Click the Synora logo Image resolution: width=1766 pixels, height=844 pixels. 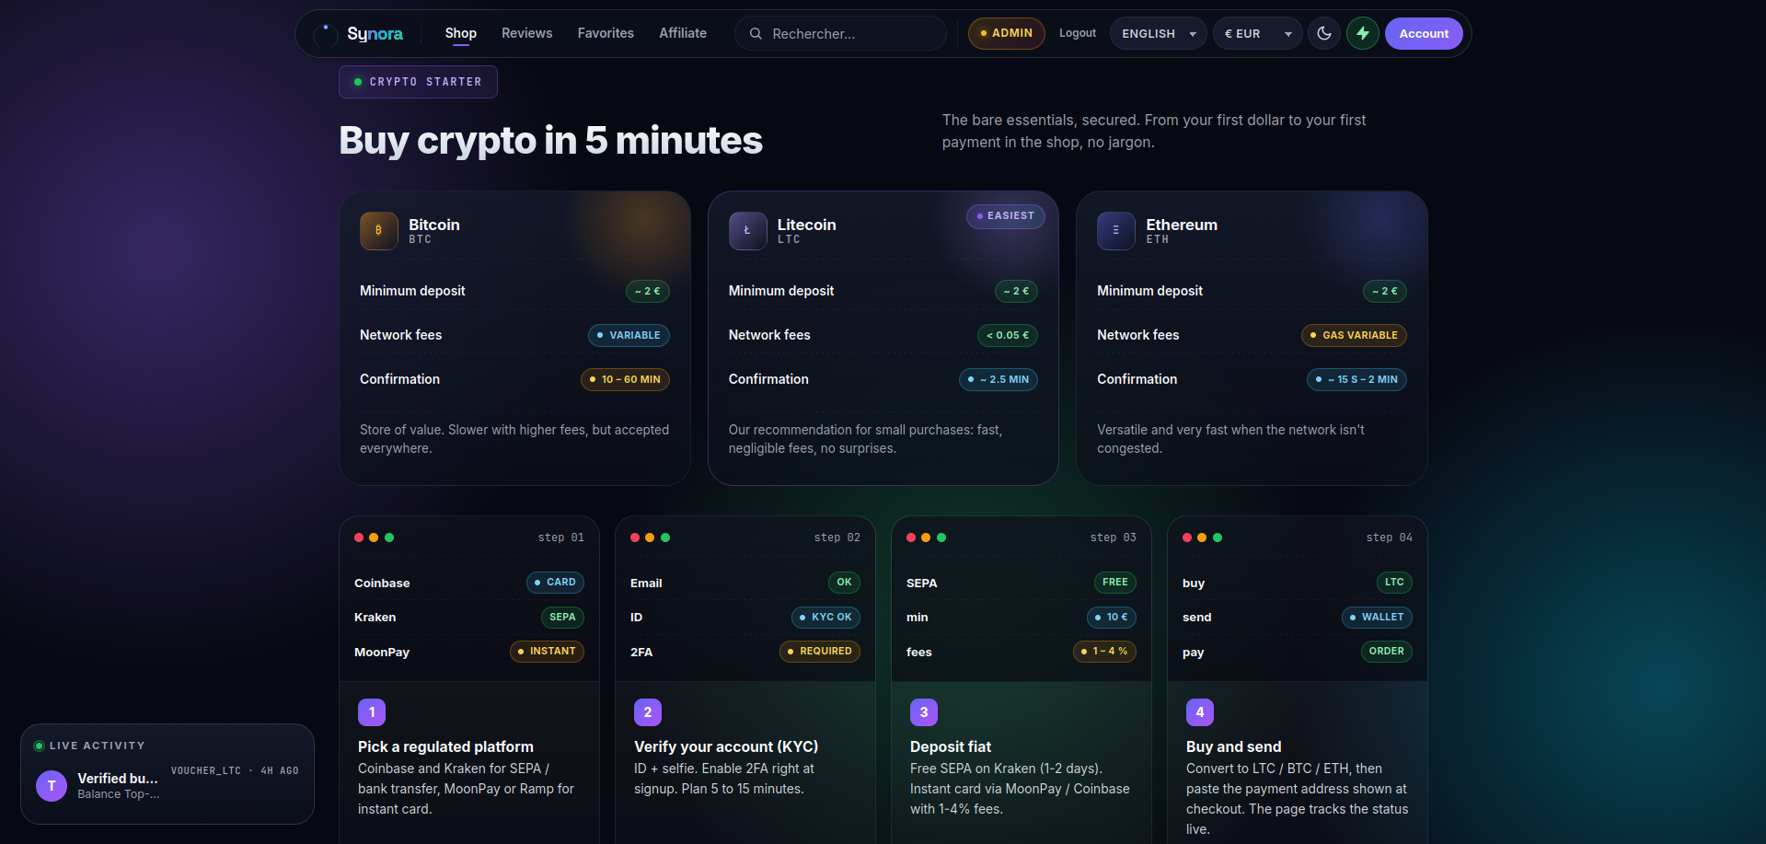point(359,34)
